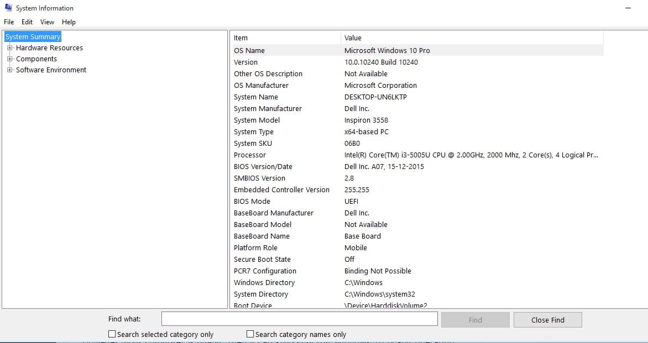Select the Platform Role row
This screenshot has height=343, width=648.
pos(417,247)
